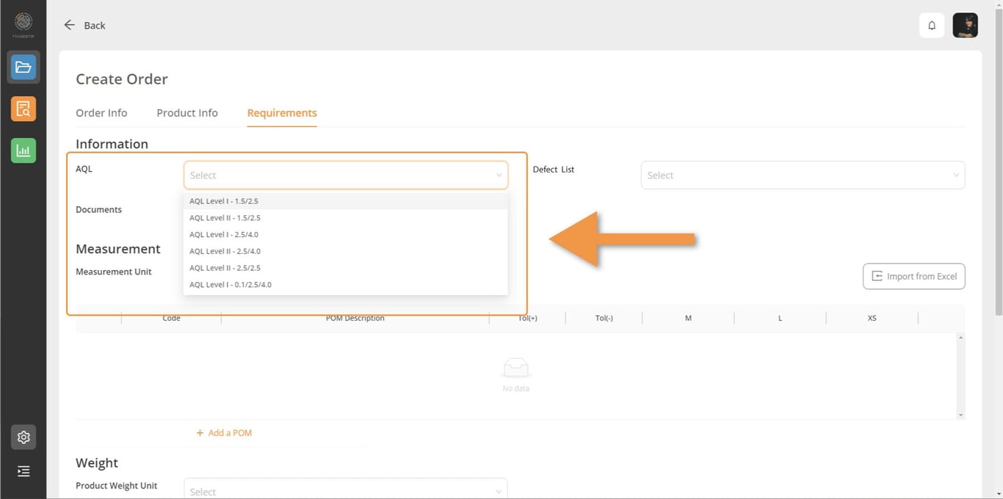The width and height of the screenshot is (1003, 499).
Task: Click the XS size column header
Action: [x=872, y=318]
